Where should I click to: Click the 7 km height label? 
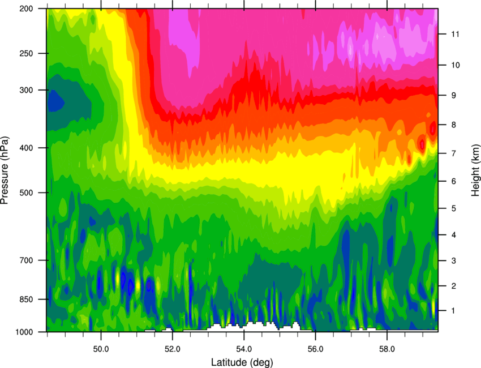453,153
